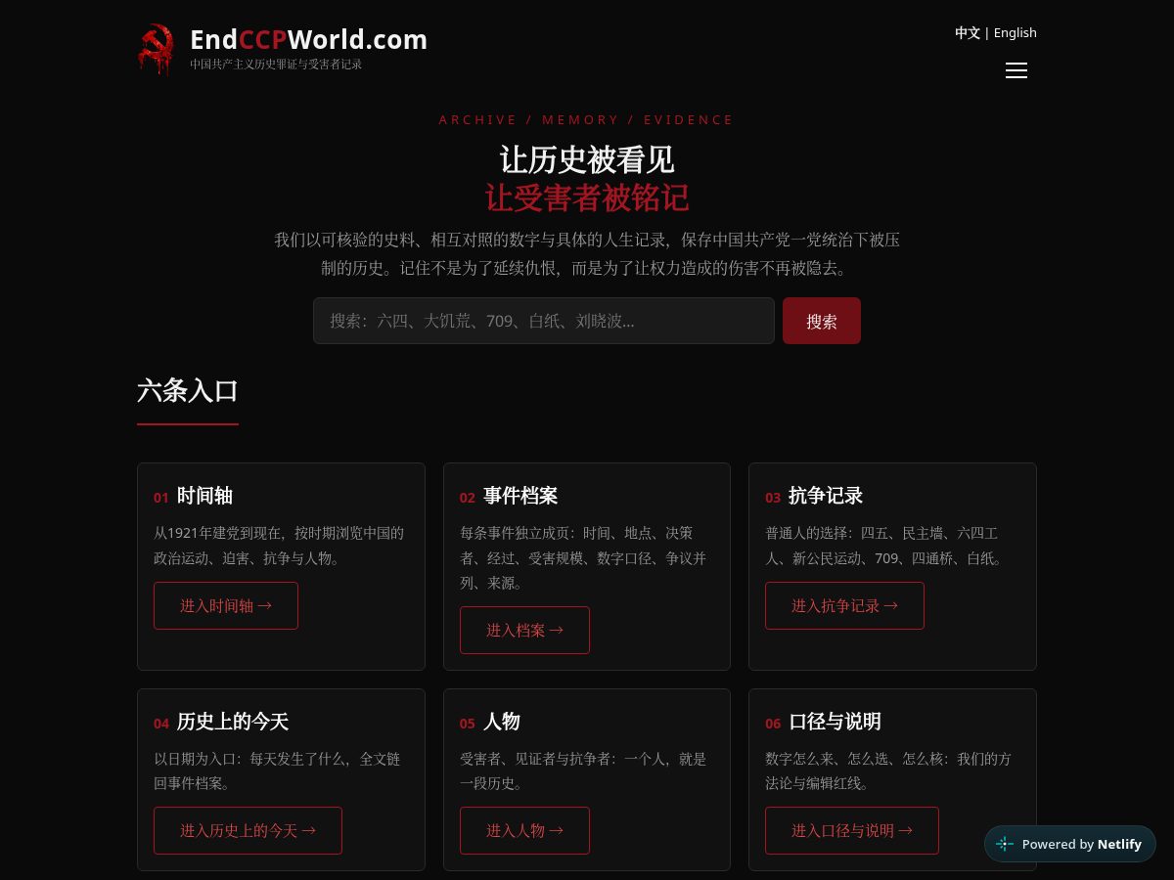
Task: Click the 人物 card heading
Action: point(502,722)
